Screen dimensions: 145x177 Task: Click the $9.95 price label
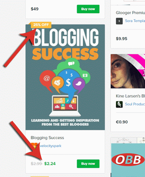click(x=121, y=39)
